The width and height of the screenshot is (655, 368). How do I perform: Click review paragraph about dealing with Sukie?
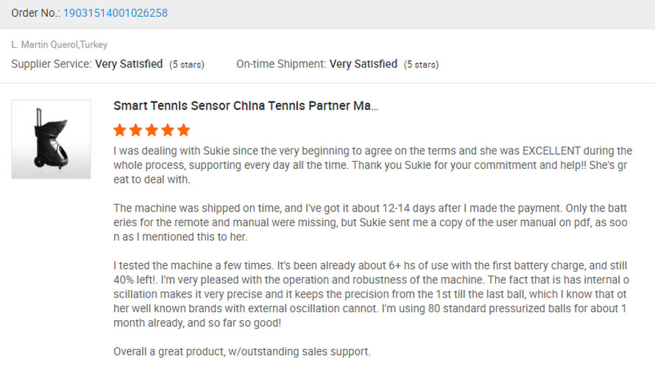[372, 165]
